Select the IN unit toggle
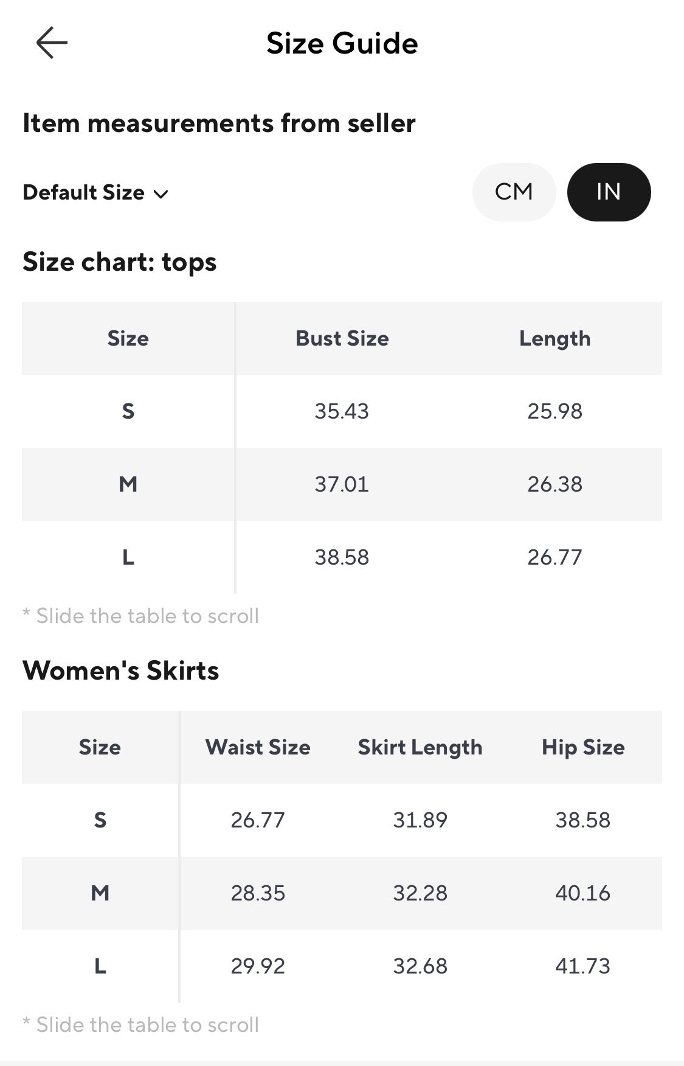684x1066 pixels. coord(609,192)
